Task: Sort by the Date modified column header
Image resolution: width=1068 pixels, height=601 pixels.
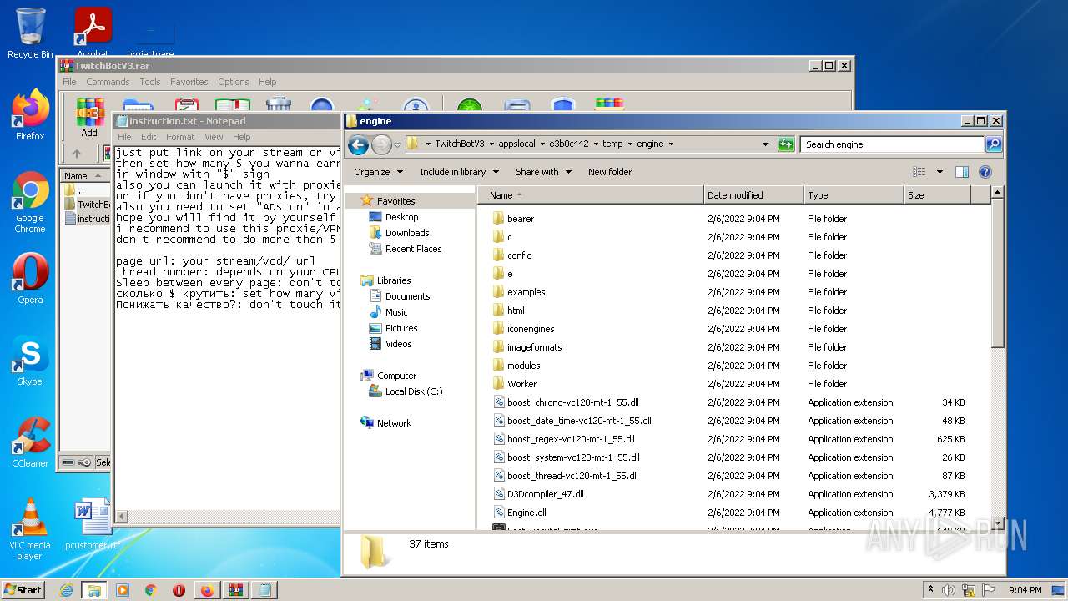Action: click(753, 195)
